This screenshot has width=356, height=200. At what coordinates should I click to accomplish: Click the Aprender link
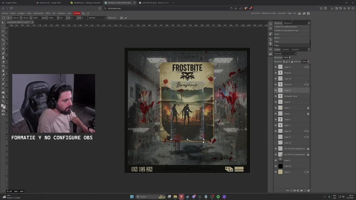coord(282,13)
